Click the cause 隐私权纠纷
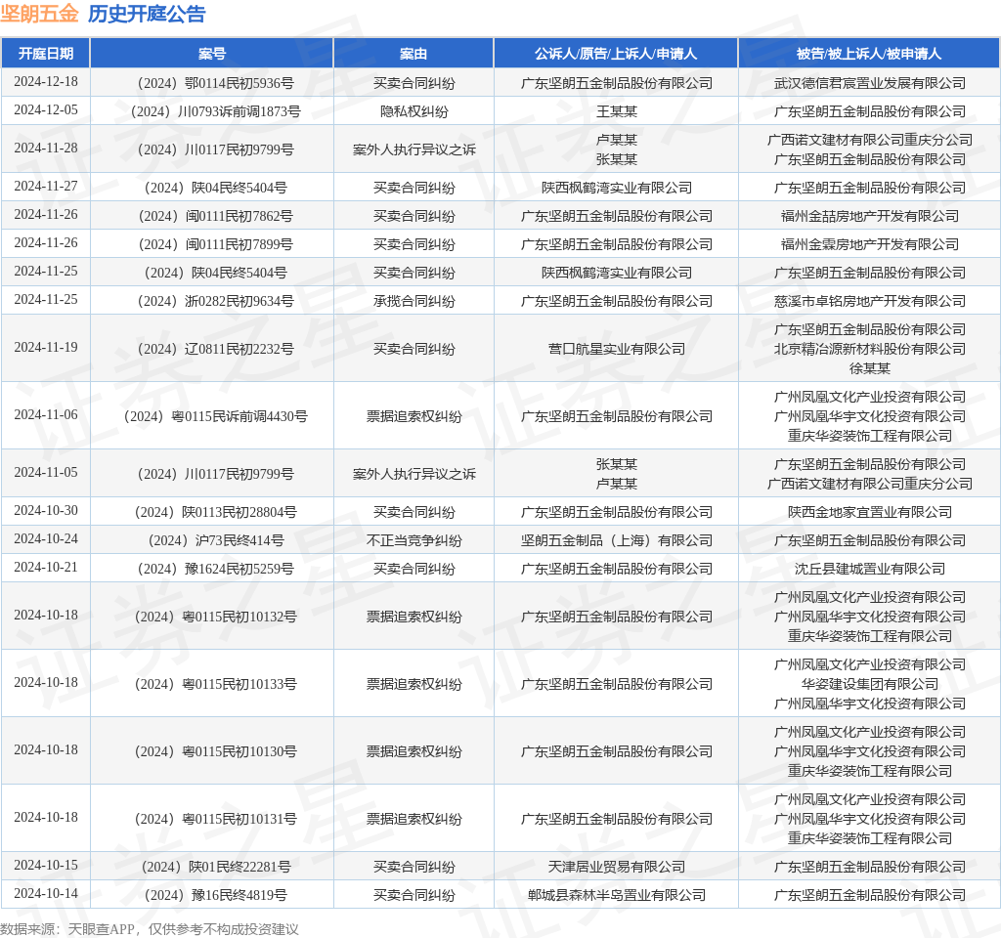1001x938 pixels. [413, 111]
